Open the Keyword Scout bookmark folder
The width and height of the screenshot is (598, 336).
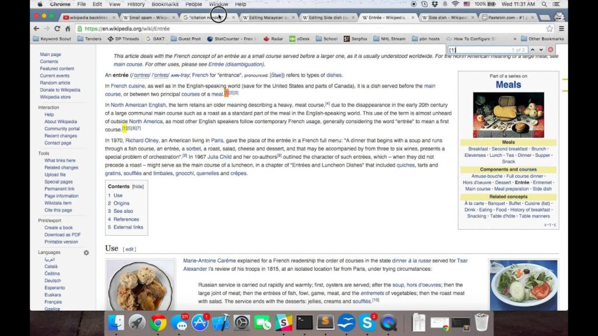52,39
